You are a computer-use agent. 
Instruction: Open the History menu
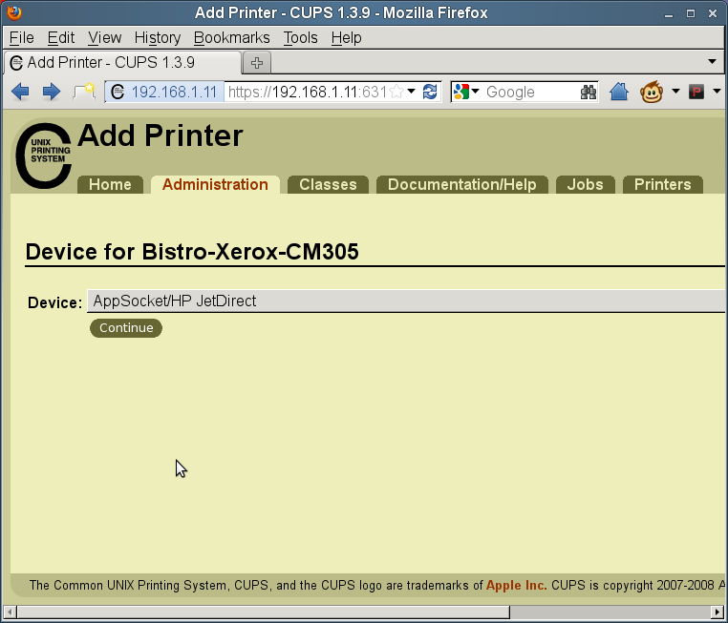[158, 37]
